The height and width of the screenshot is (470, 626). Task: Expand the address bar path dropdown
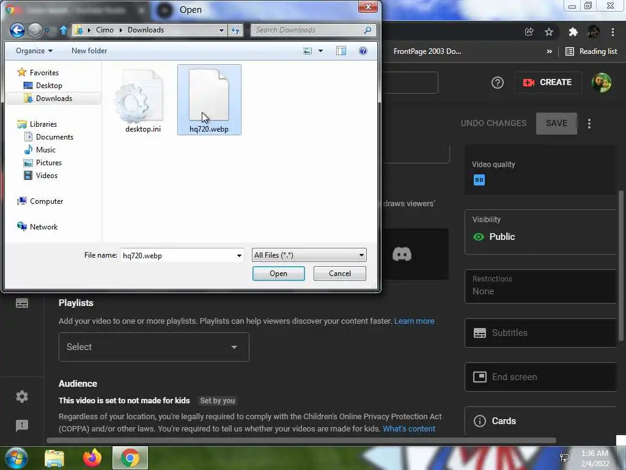pos(221,30)
